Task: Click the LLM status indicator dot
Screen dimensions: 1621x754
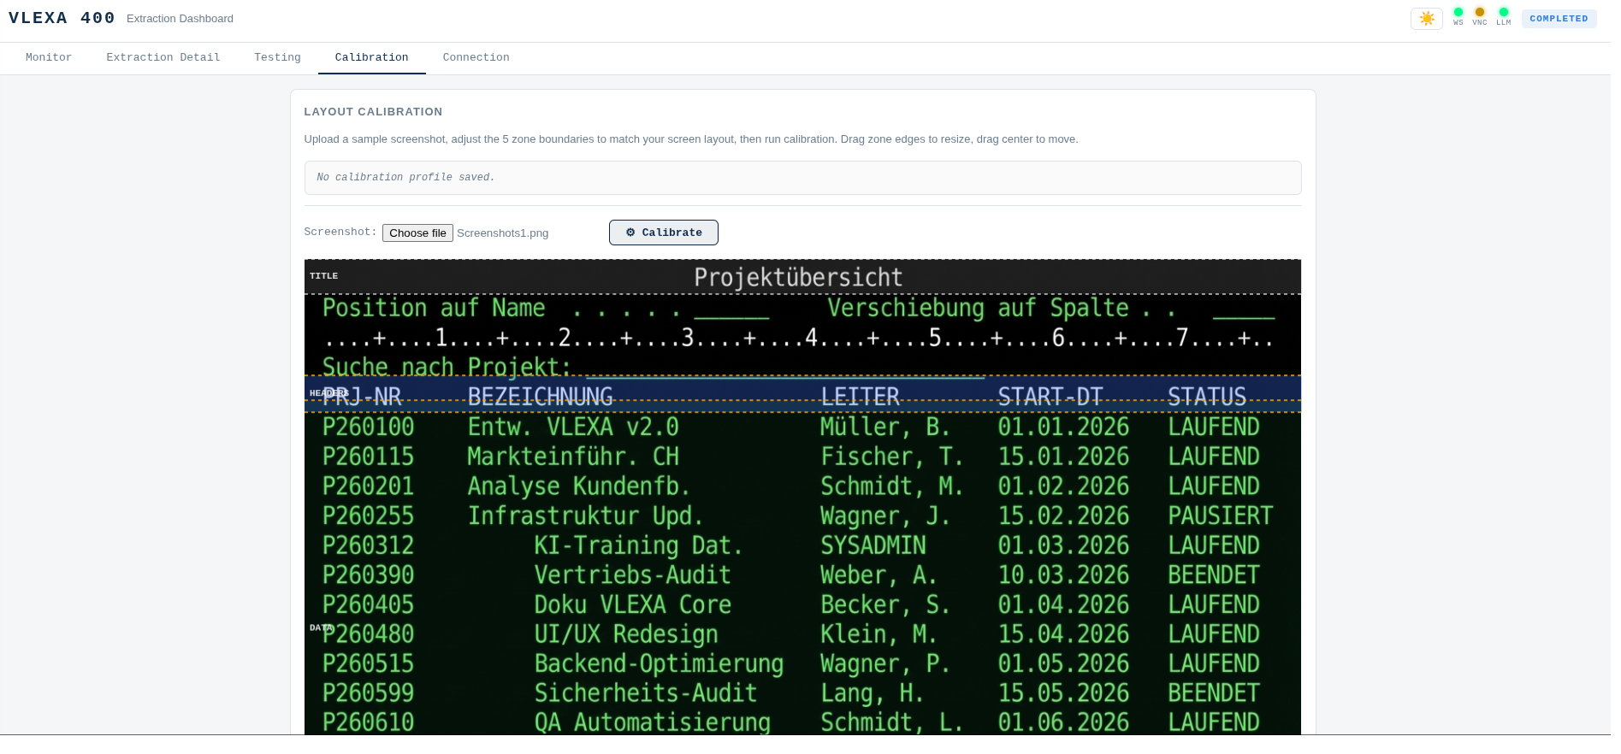Action: [x=1503, y=12]
